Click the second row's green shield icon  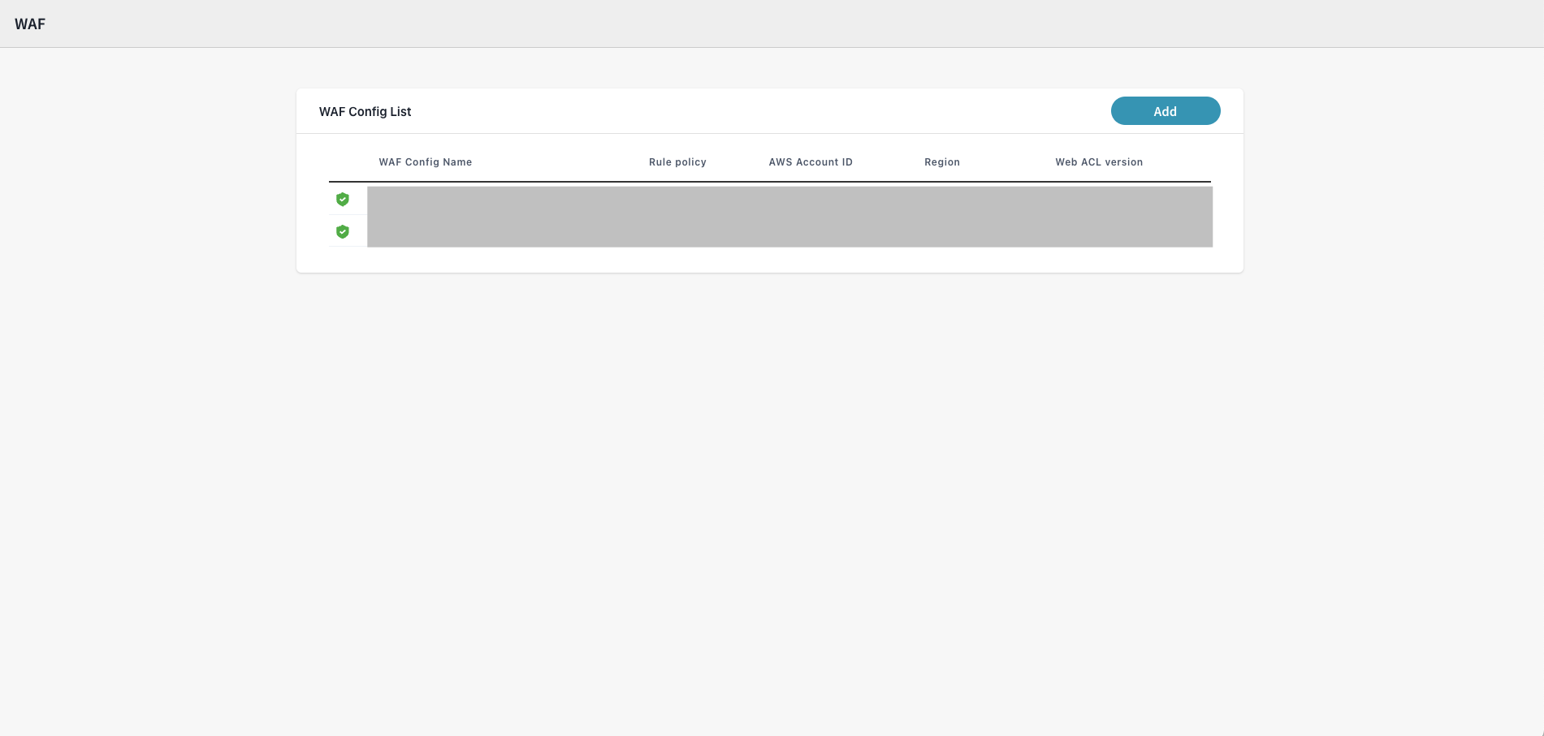click(343, 232)
